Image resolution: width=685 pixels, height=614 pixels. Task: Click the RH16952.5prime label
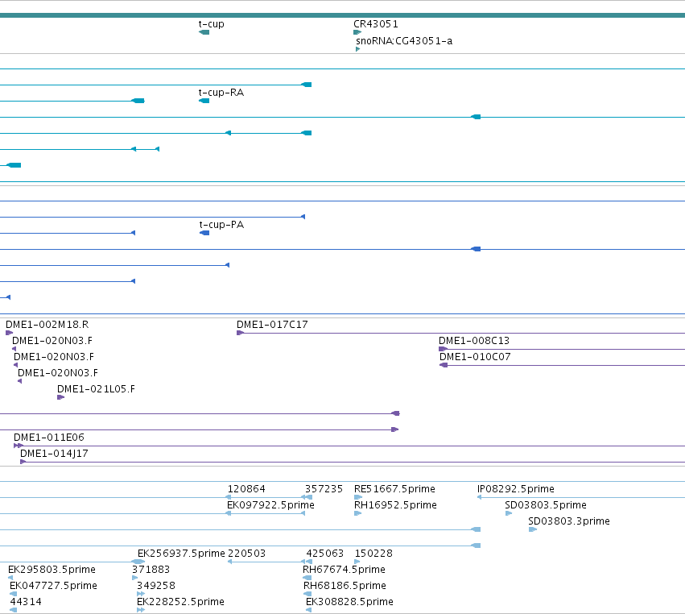point(395,505)
